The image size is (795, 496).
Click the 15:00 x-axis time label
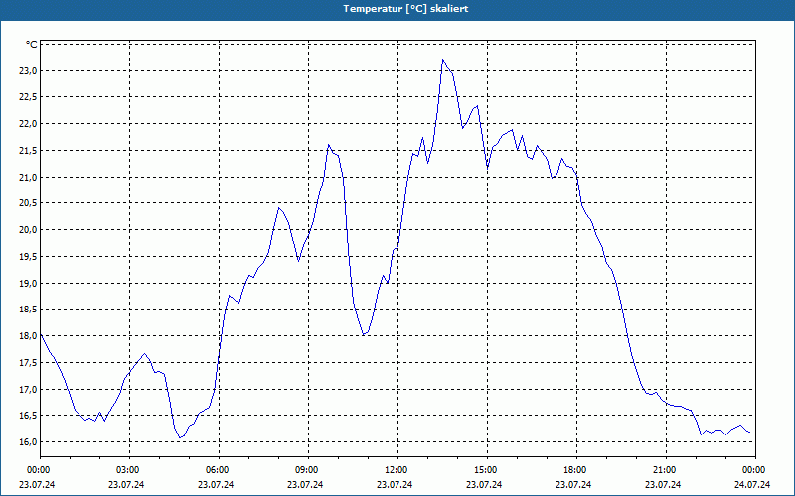(487, 470)
